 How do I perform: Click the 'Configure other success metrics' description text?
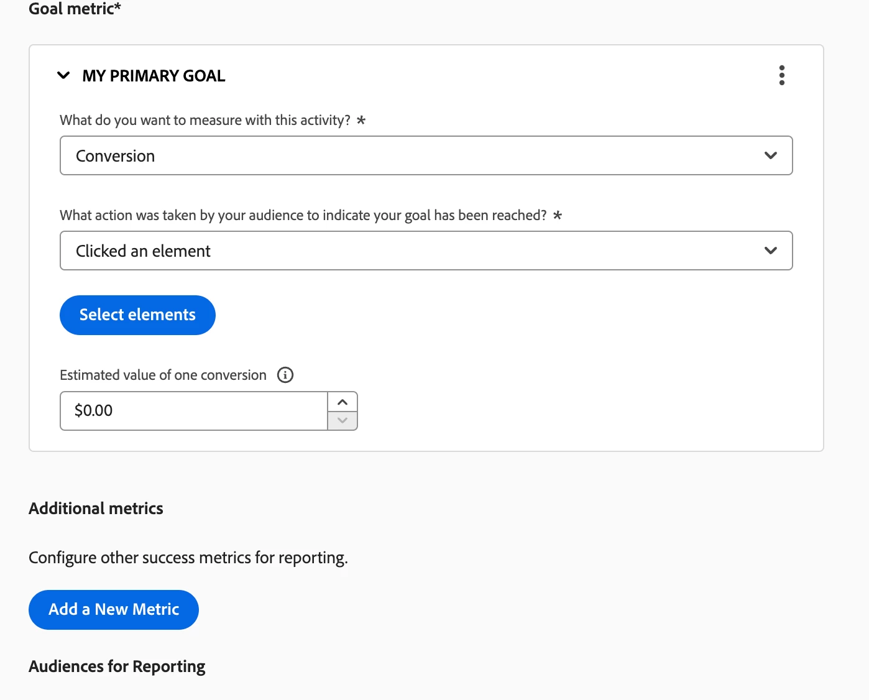[188, 558]
